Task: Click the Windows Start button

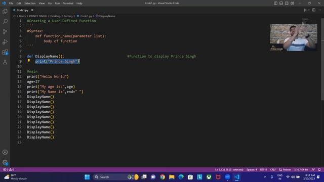Action: coord(87,177)
